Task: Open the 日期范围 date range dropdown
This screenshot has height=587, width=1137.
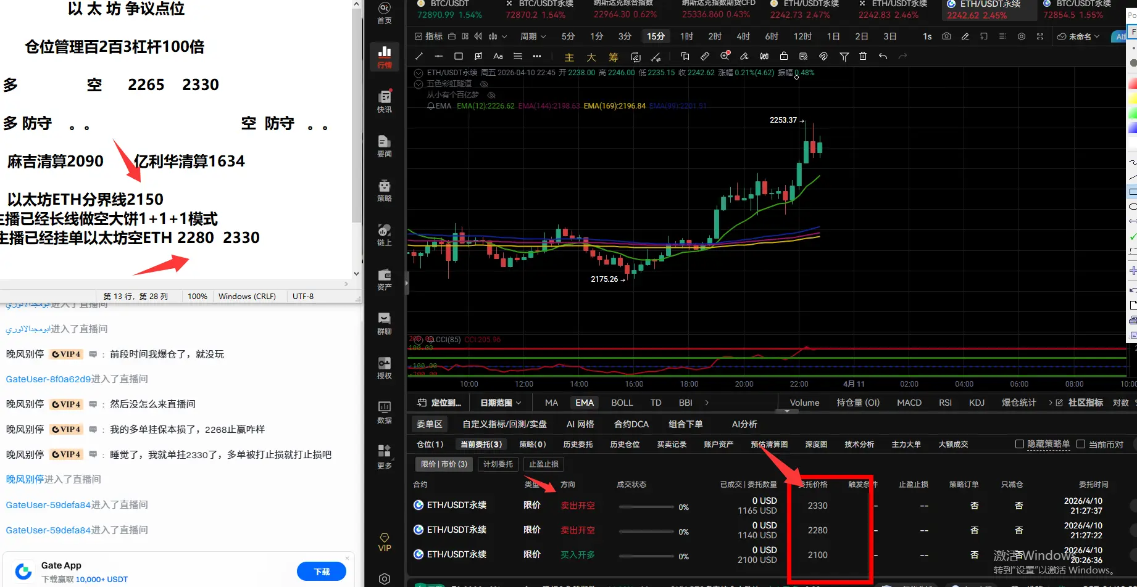Action: point(501,403)
